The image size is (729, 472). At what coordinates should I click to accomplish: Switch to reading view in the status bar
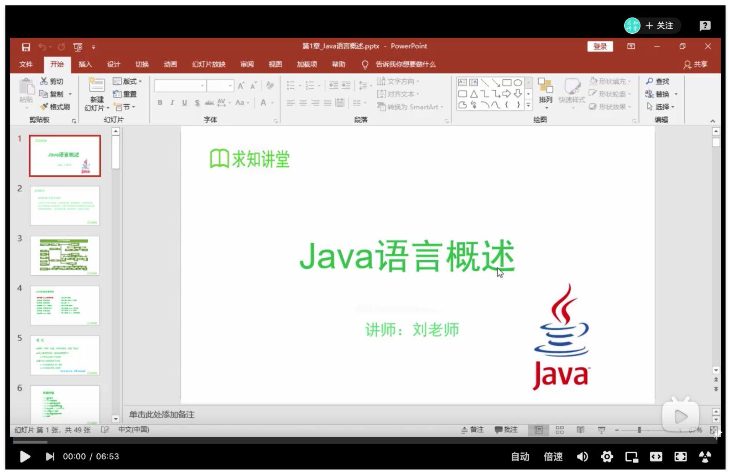point(580,430)
